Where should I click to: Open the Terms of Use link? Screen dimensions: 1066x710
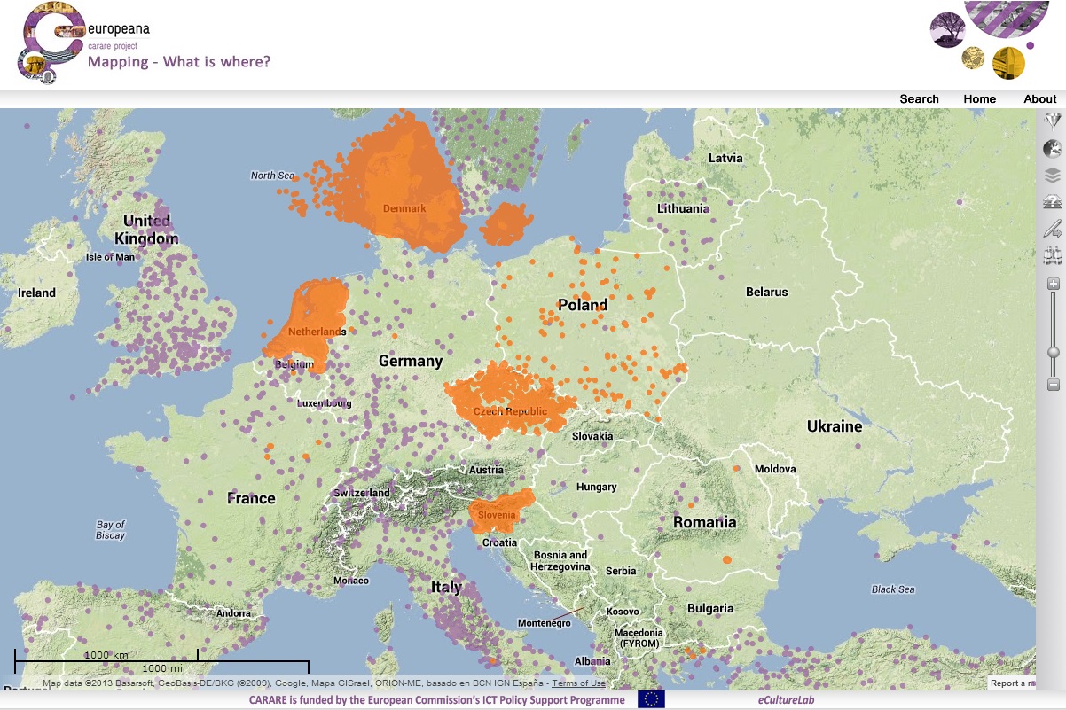[x=578, y=683]
